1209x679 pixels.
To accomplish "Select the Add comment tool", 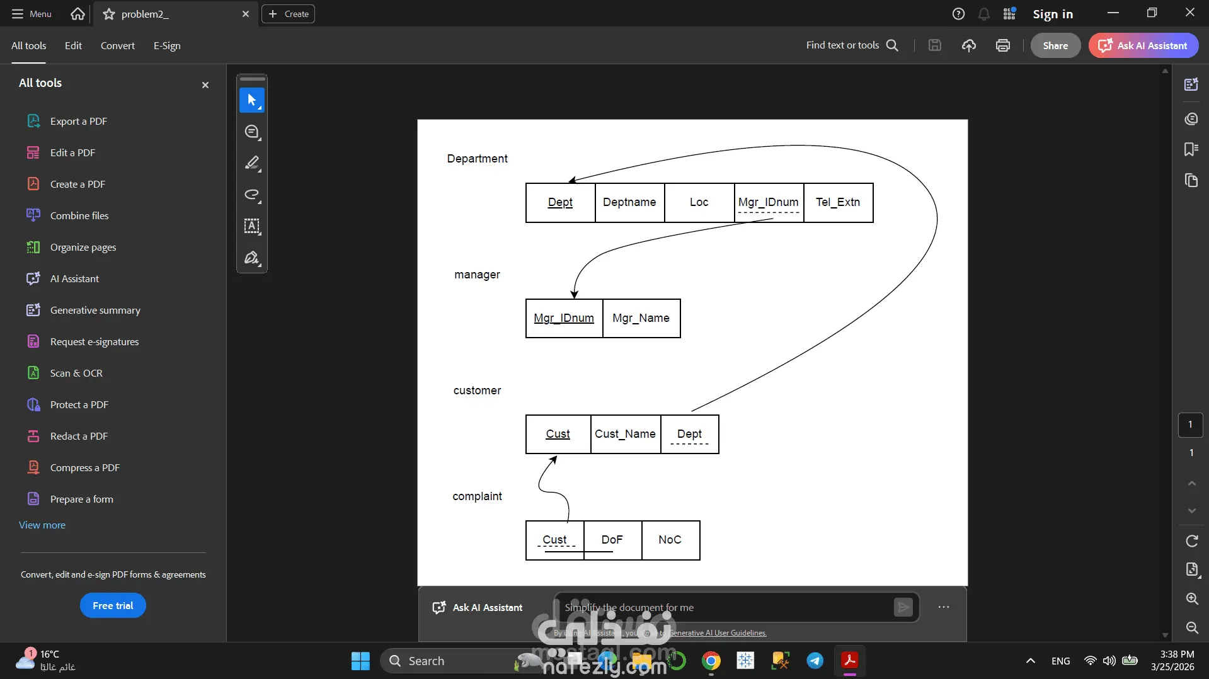I will click(x=252, y=132).
